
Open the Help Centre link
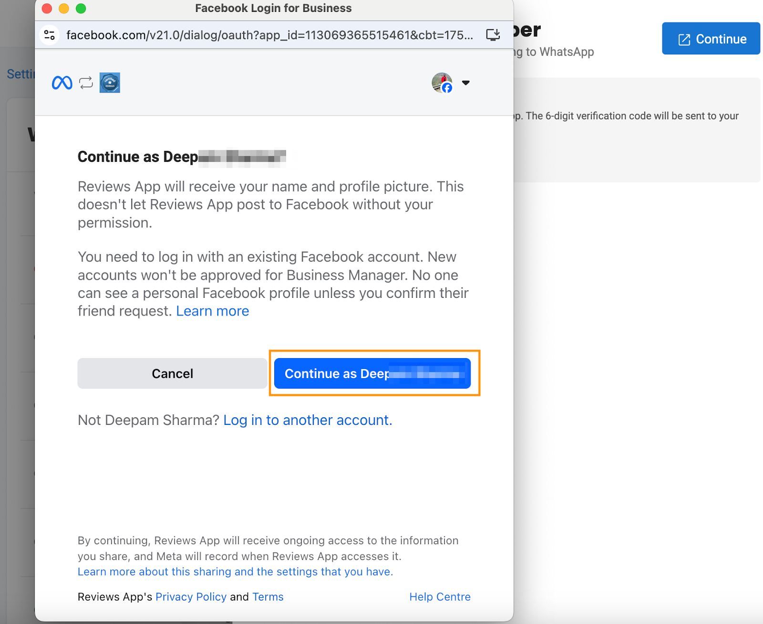point(440,597)
